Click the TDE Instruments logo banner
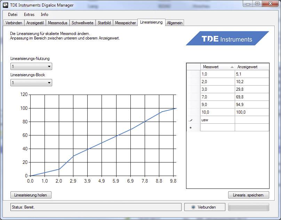 228,39
